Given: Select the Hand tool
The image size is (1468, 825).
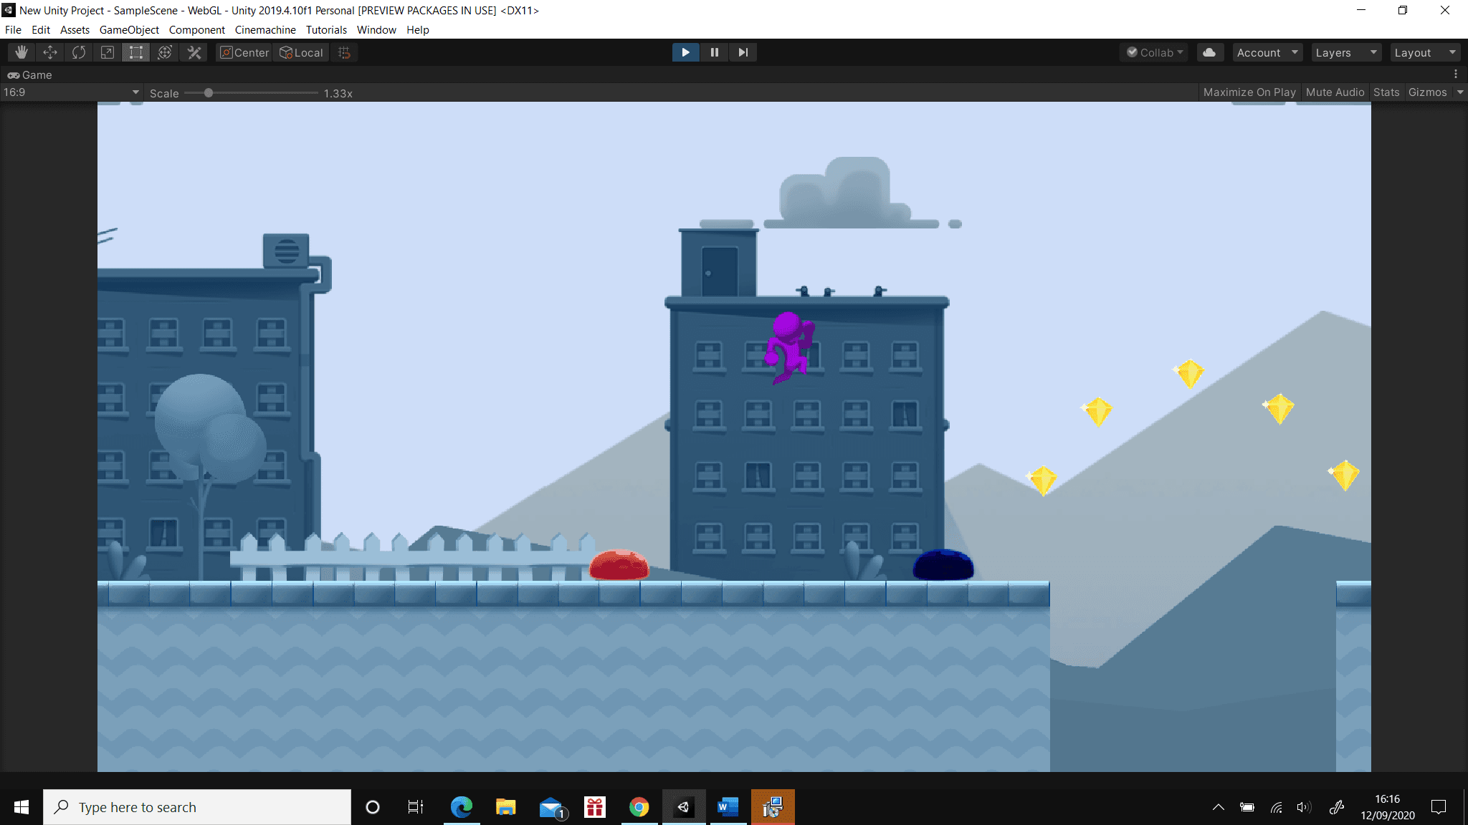Looking at the screenshot, I should coord(22,52).
